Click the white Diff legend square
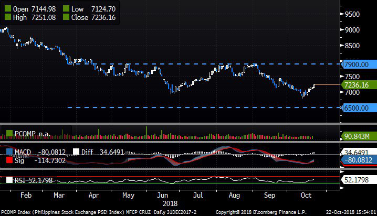This screenshot has height=216, width=377. (x=76, y=152)
